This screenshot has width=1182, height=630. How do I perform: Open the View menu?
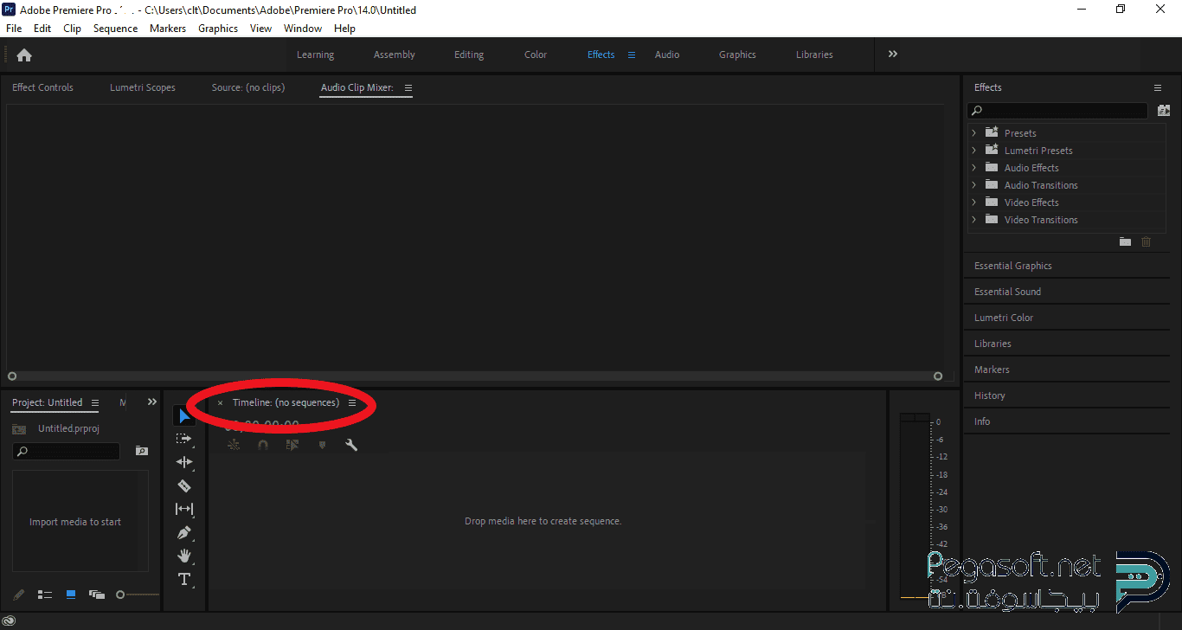261,29
